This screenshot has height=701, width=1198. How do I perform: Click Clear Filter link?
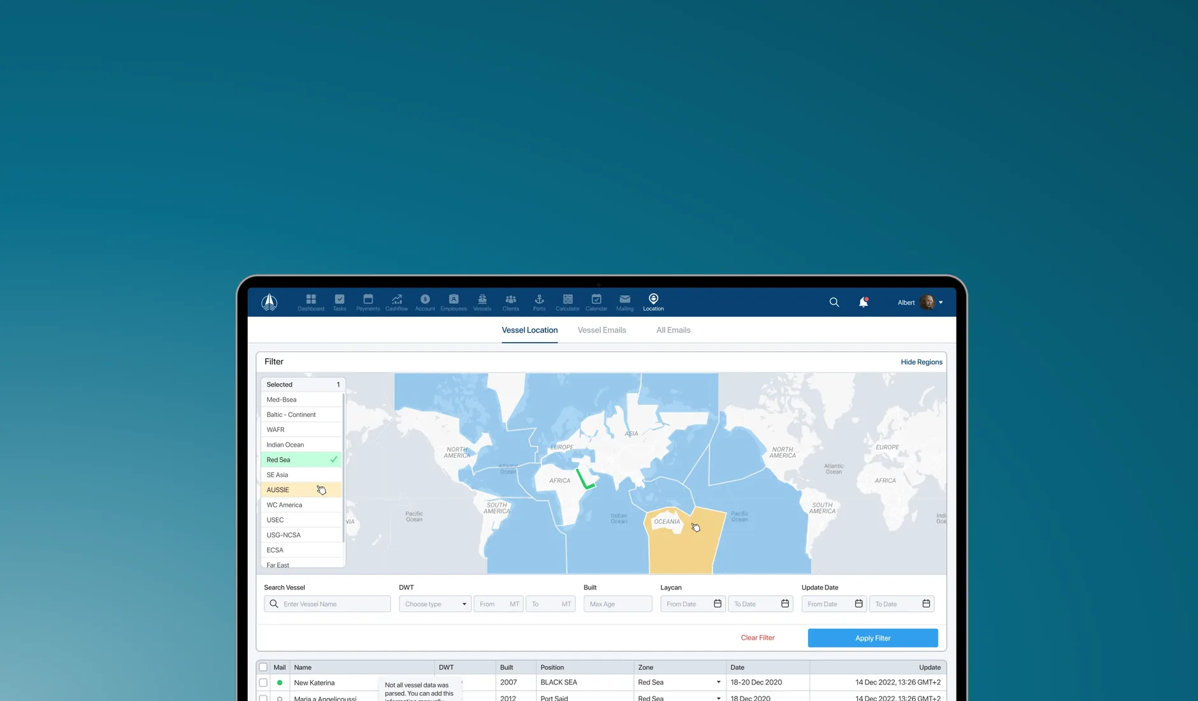click(x=758, y=638)
